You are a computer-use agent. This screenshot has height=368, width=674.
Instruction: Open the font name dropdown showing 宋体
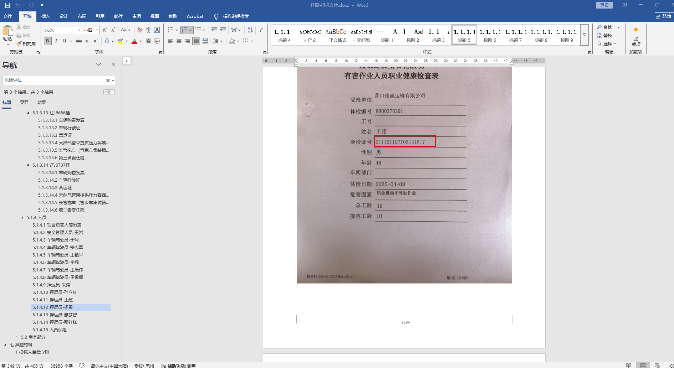(79, 30)
